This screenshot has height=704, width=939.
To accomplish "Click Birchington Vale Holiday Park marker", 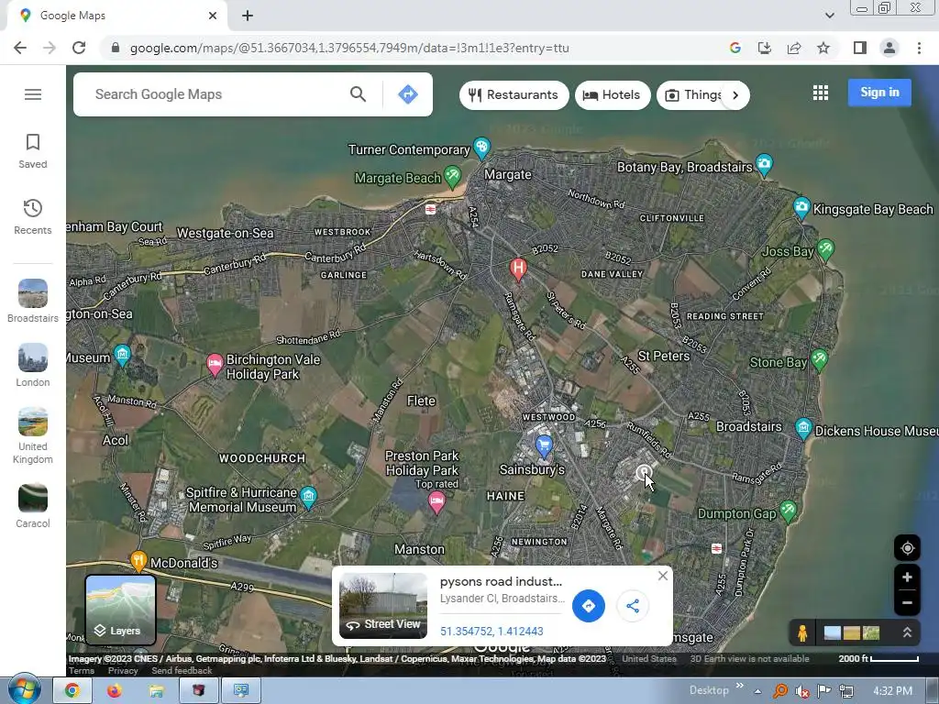I will [x=215, y=365].
